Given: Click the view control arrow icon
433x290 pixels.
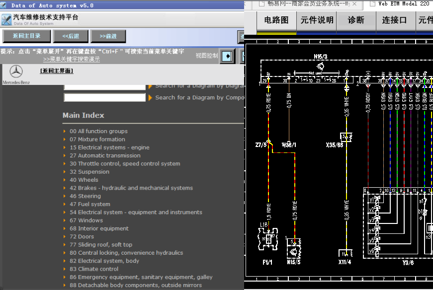Looking at the screenshot, I should (227, 56).
